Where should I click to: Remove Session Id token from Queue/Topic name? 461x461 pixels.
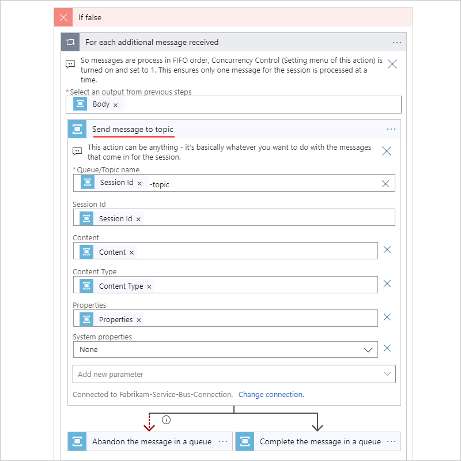(139, 183)
